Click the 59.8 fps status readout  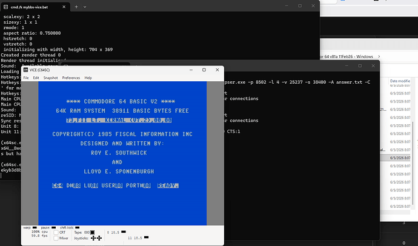39,236
